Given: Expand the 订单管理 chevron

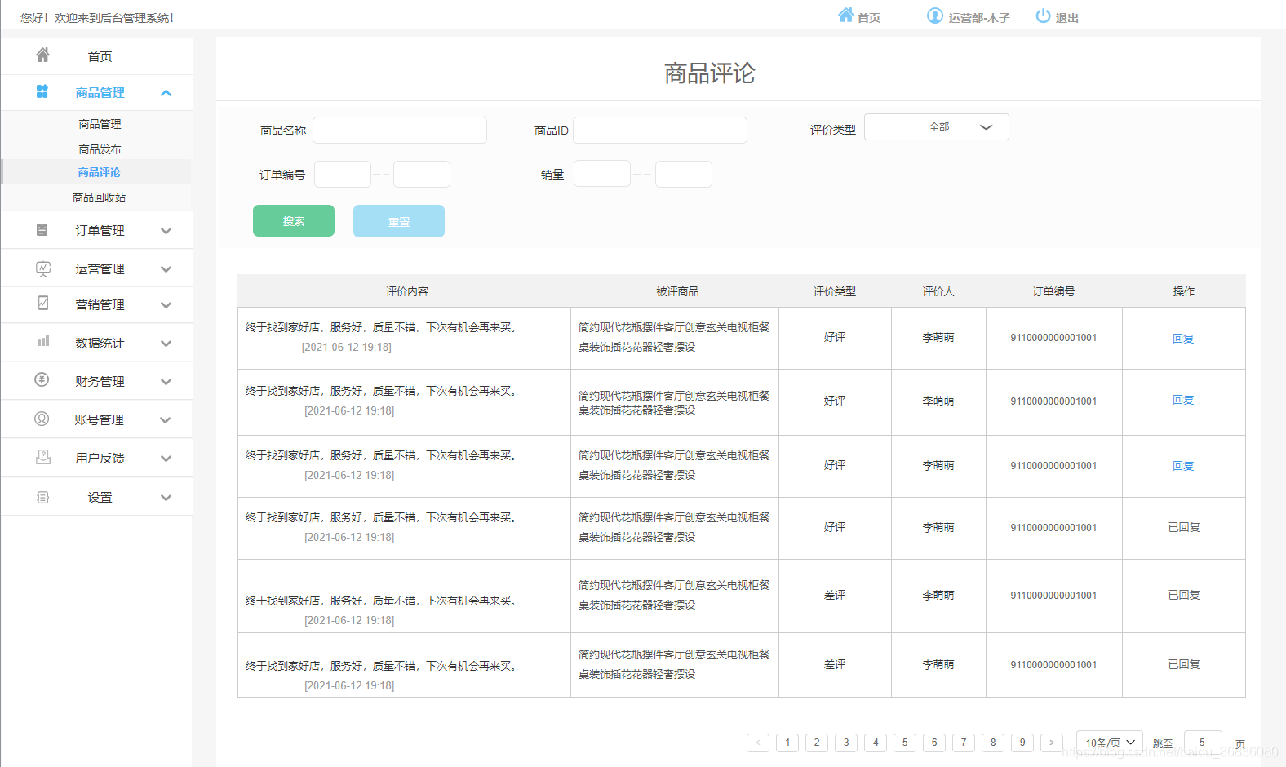Looking at the screenshot, I should click(x=166, y=231).
